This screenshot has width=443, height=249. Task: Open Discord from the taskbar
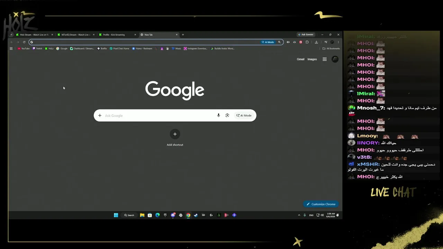173,215
